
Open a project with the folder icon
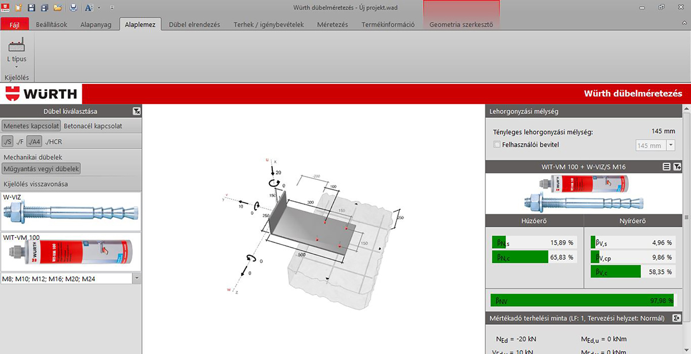click(x=58, y=7)
